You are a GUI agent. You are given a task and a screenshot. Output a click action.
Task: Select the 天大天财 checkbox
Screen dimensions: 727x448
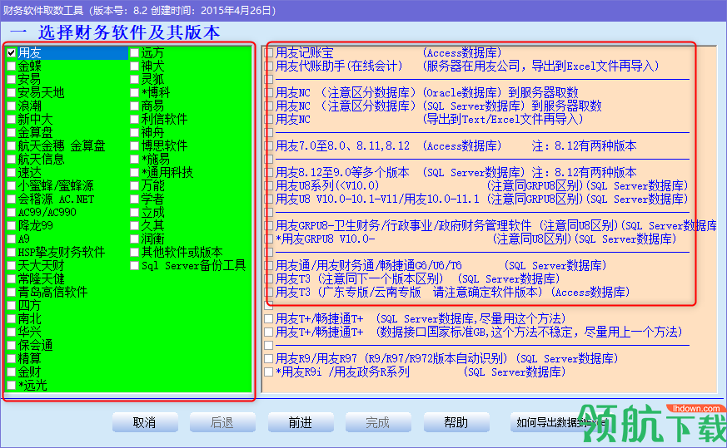coord(12,266)
